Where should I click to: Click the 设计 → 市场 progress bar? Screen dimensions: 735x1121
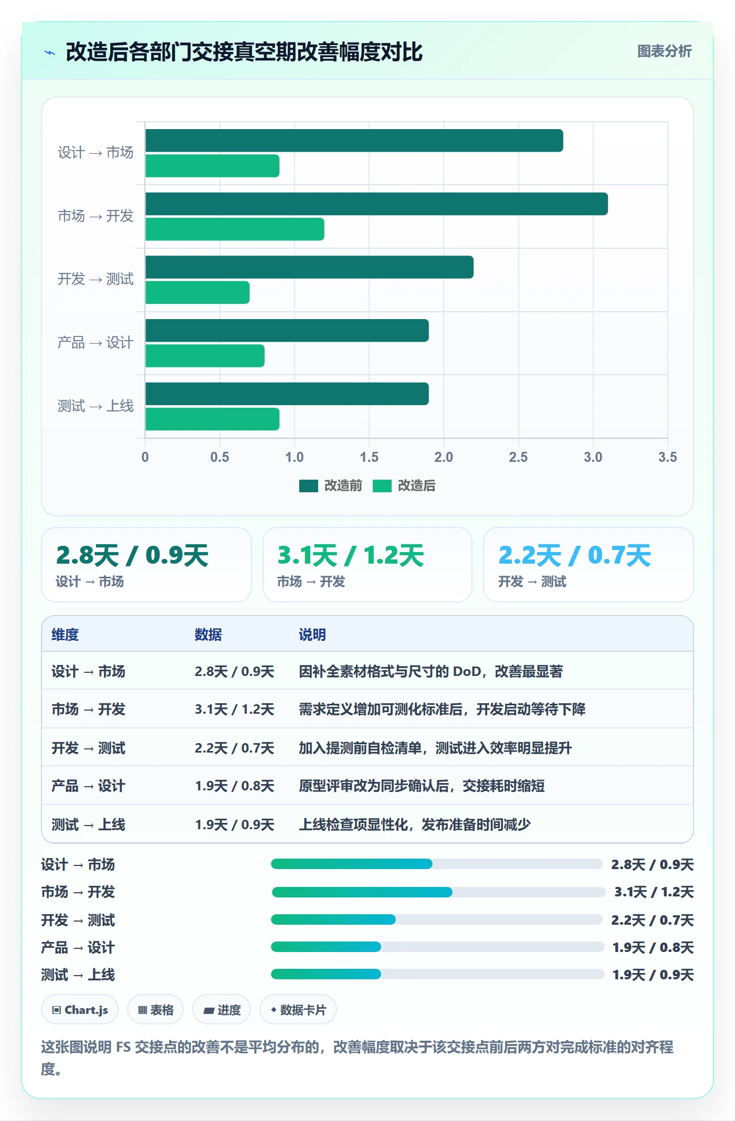pyautogui.click(x=436, y=864)
